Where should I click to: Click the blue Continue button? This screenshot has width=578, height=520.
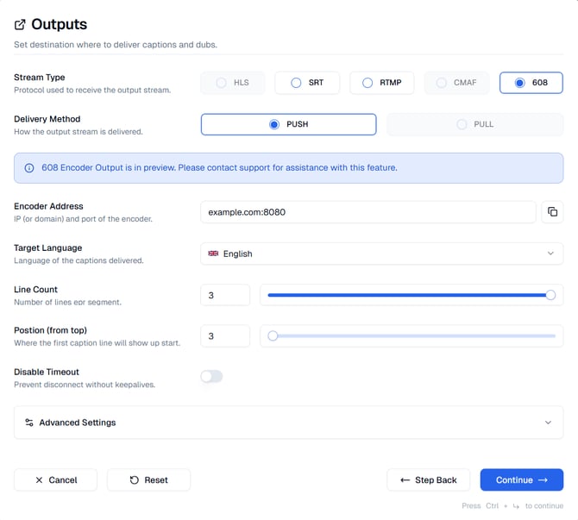point(521,480)
